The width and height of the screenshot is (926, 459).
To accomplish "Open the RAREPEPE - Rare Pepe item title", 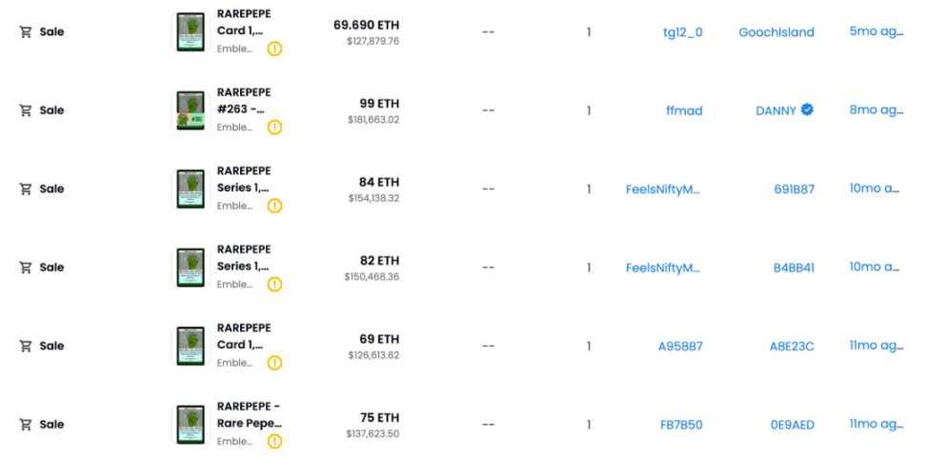I will (249, 414).
